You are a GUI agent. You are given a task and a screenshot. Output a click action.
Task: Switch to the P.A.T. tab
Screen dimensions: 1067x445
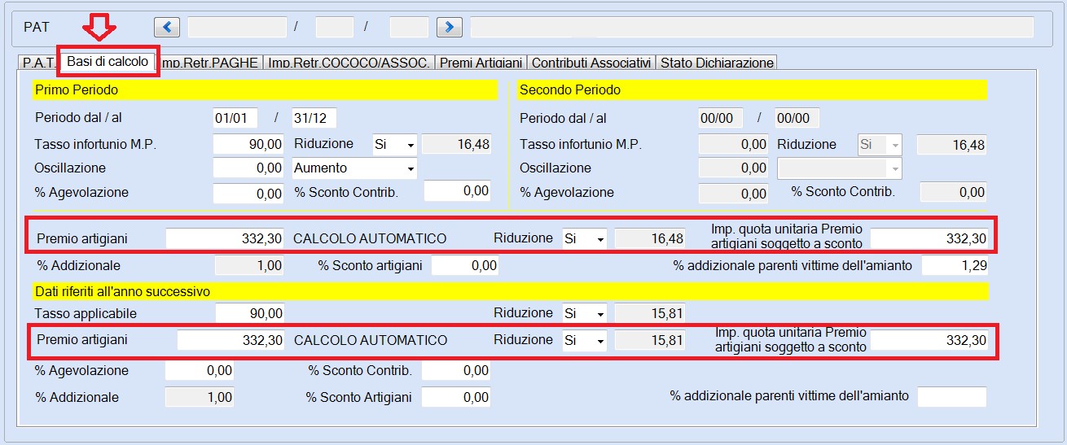[x=37, y=63]
